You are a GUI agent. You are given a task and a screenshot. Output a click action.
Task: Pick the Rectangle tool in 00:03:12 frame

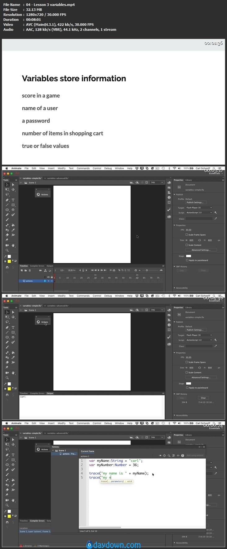pyautogui.click(x=13, y=205)
